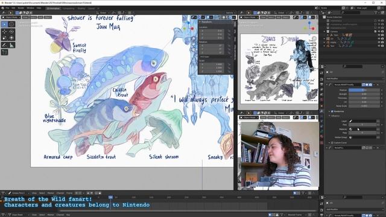Click blue Z axis gizmo in grayscale artwork viewport
The height and width of the screenshot is (217, 386).
[309, 23]
